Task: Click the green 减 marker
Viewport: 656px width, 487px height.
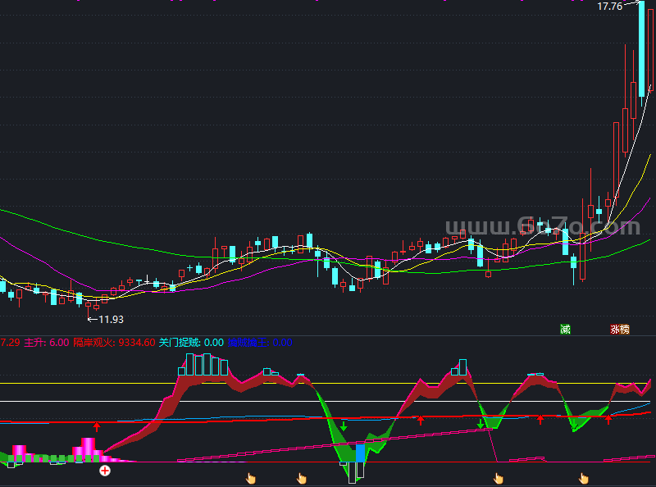Action: [565, 330]
